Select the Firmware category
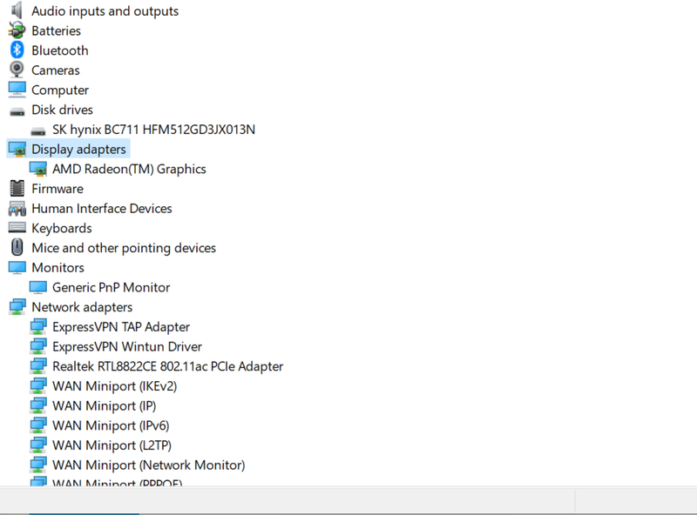The image size is (697, 515). tap(58, 189)
